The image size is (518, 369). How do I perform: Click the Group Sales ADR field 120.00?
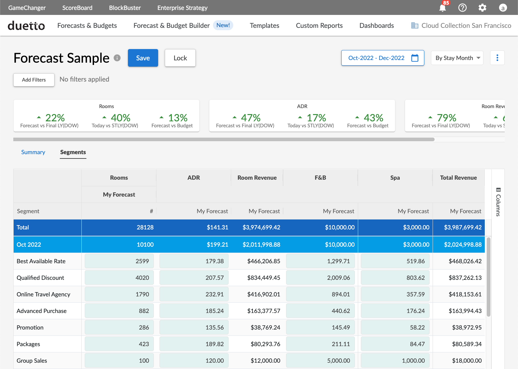click(x=194, y=361)
